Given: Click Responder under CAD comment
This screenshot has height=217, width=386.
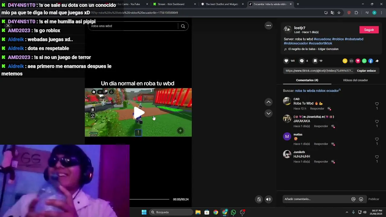Looking at the screenshot, I should 317,108.
